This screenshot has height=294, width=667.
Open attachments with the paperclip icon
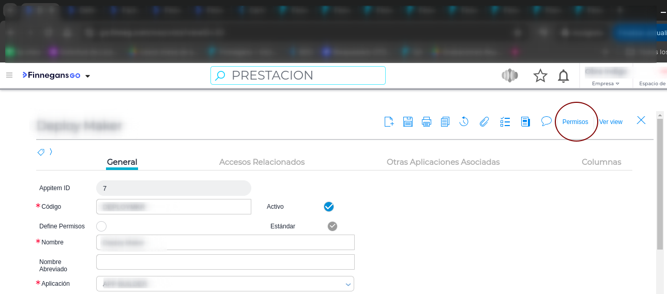pos(484,121)
